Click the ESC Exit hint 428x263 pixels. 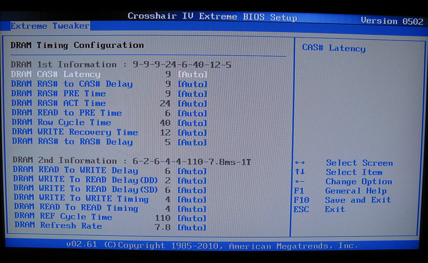click(335, 209)
